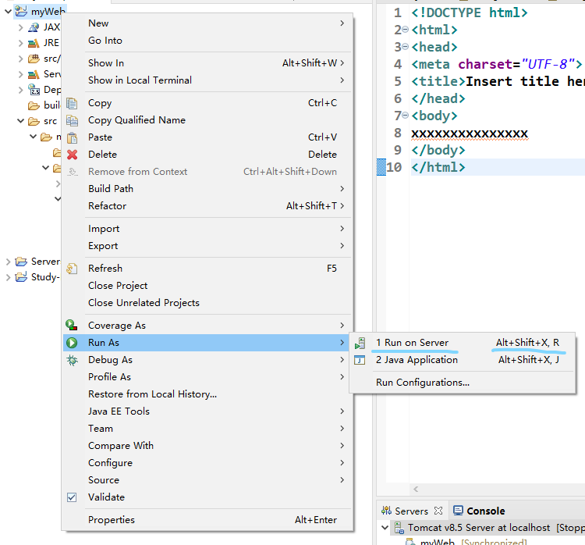Click the green Run As play icon
The width and height of the screenshot is (585, 545).
pos(72,343)
